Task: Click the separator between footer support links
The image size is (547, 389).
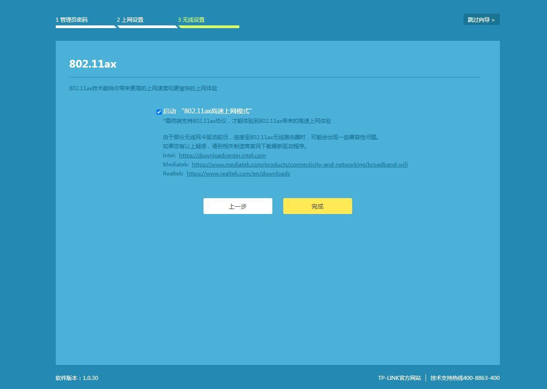Action: (426, 378)
